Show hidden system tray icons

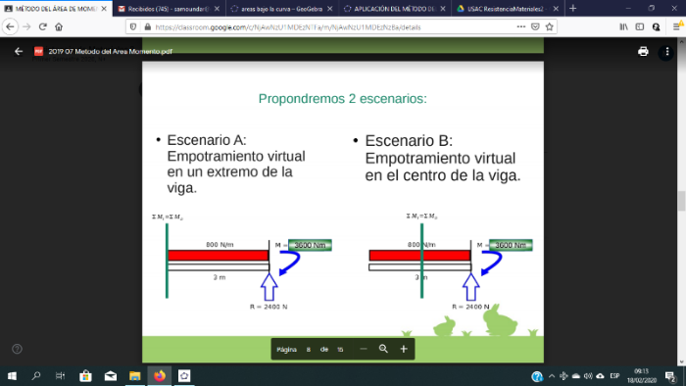coord(552,376)
